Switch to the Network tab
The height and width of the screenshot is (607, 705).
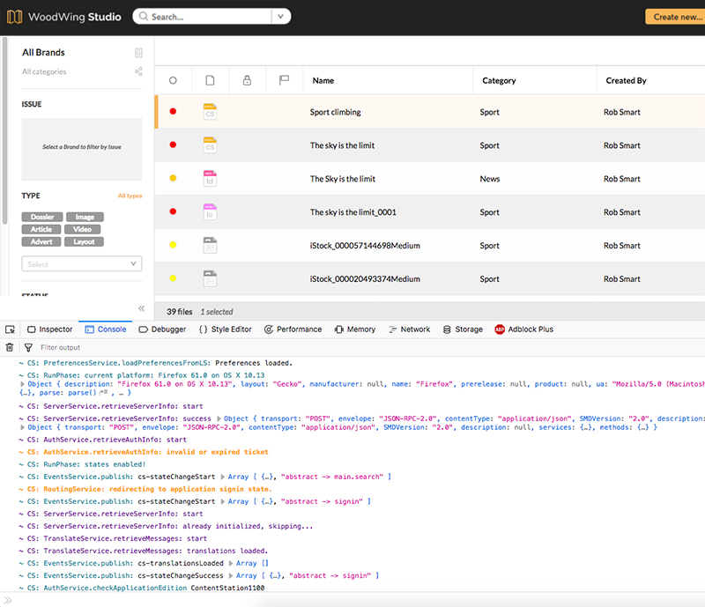click(x=409, y=329)
